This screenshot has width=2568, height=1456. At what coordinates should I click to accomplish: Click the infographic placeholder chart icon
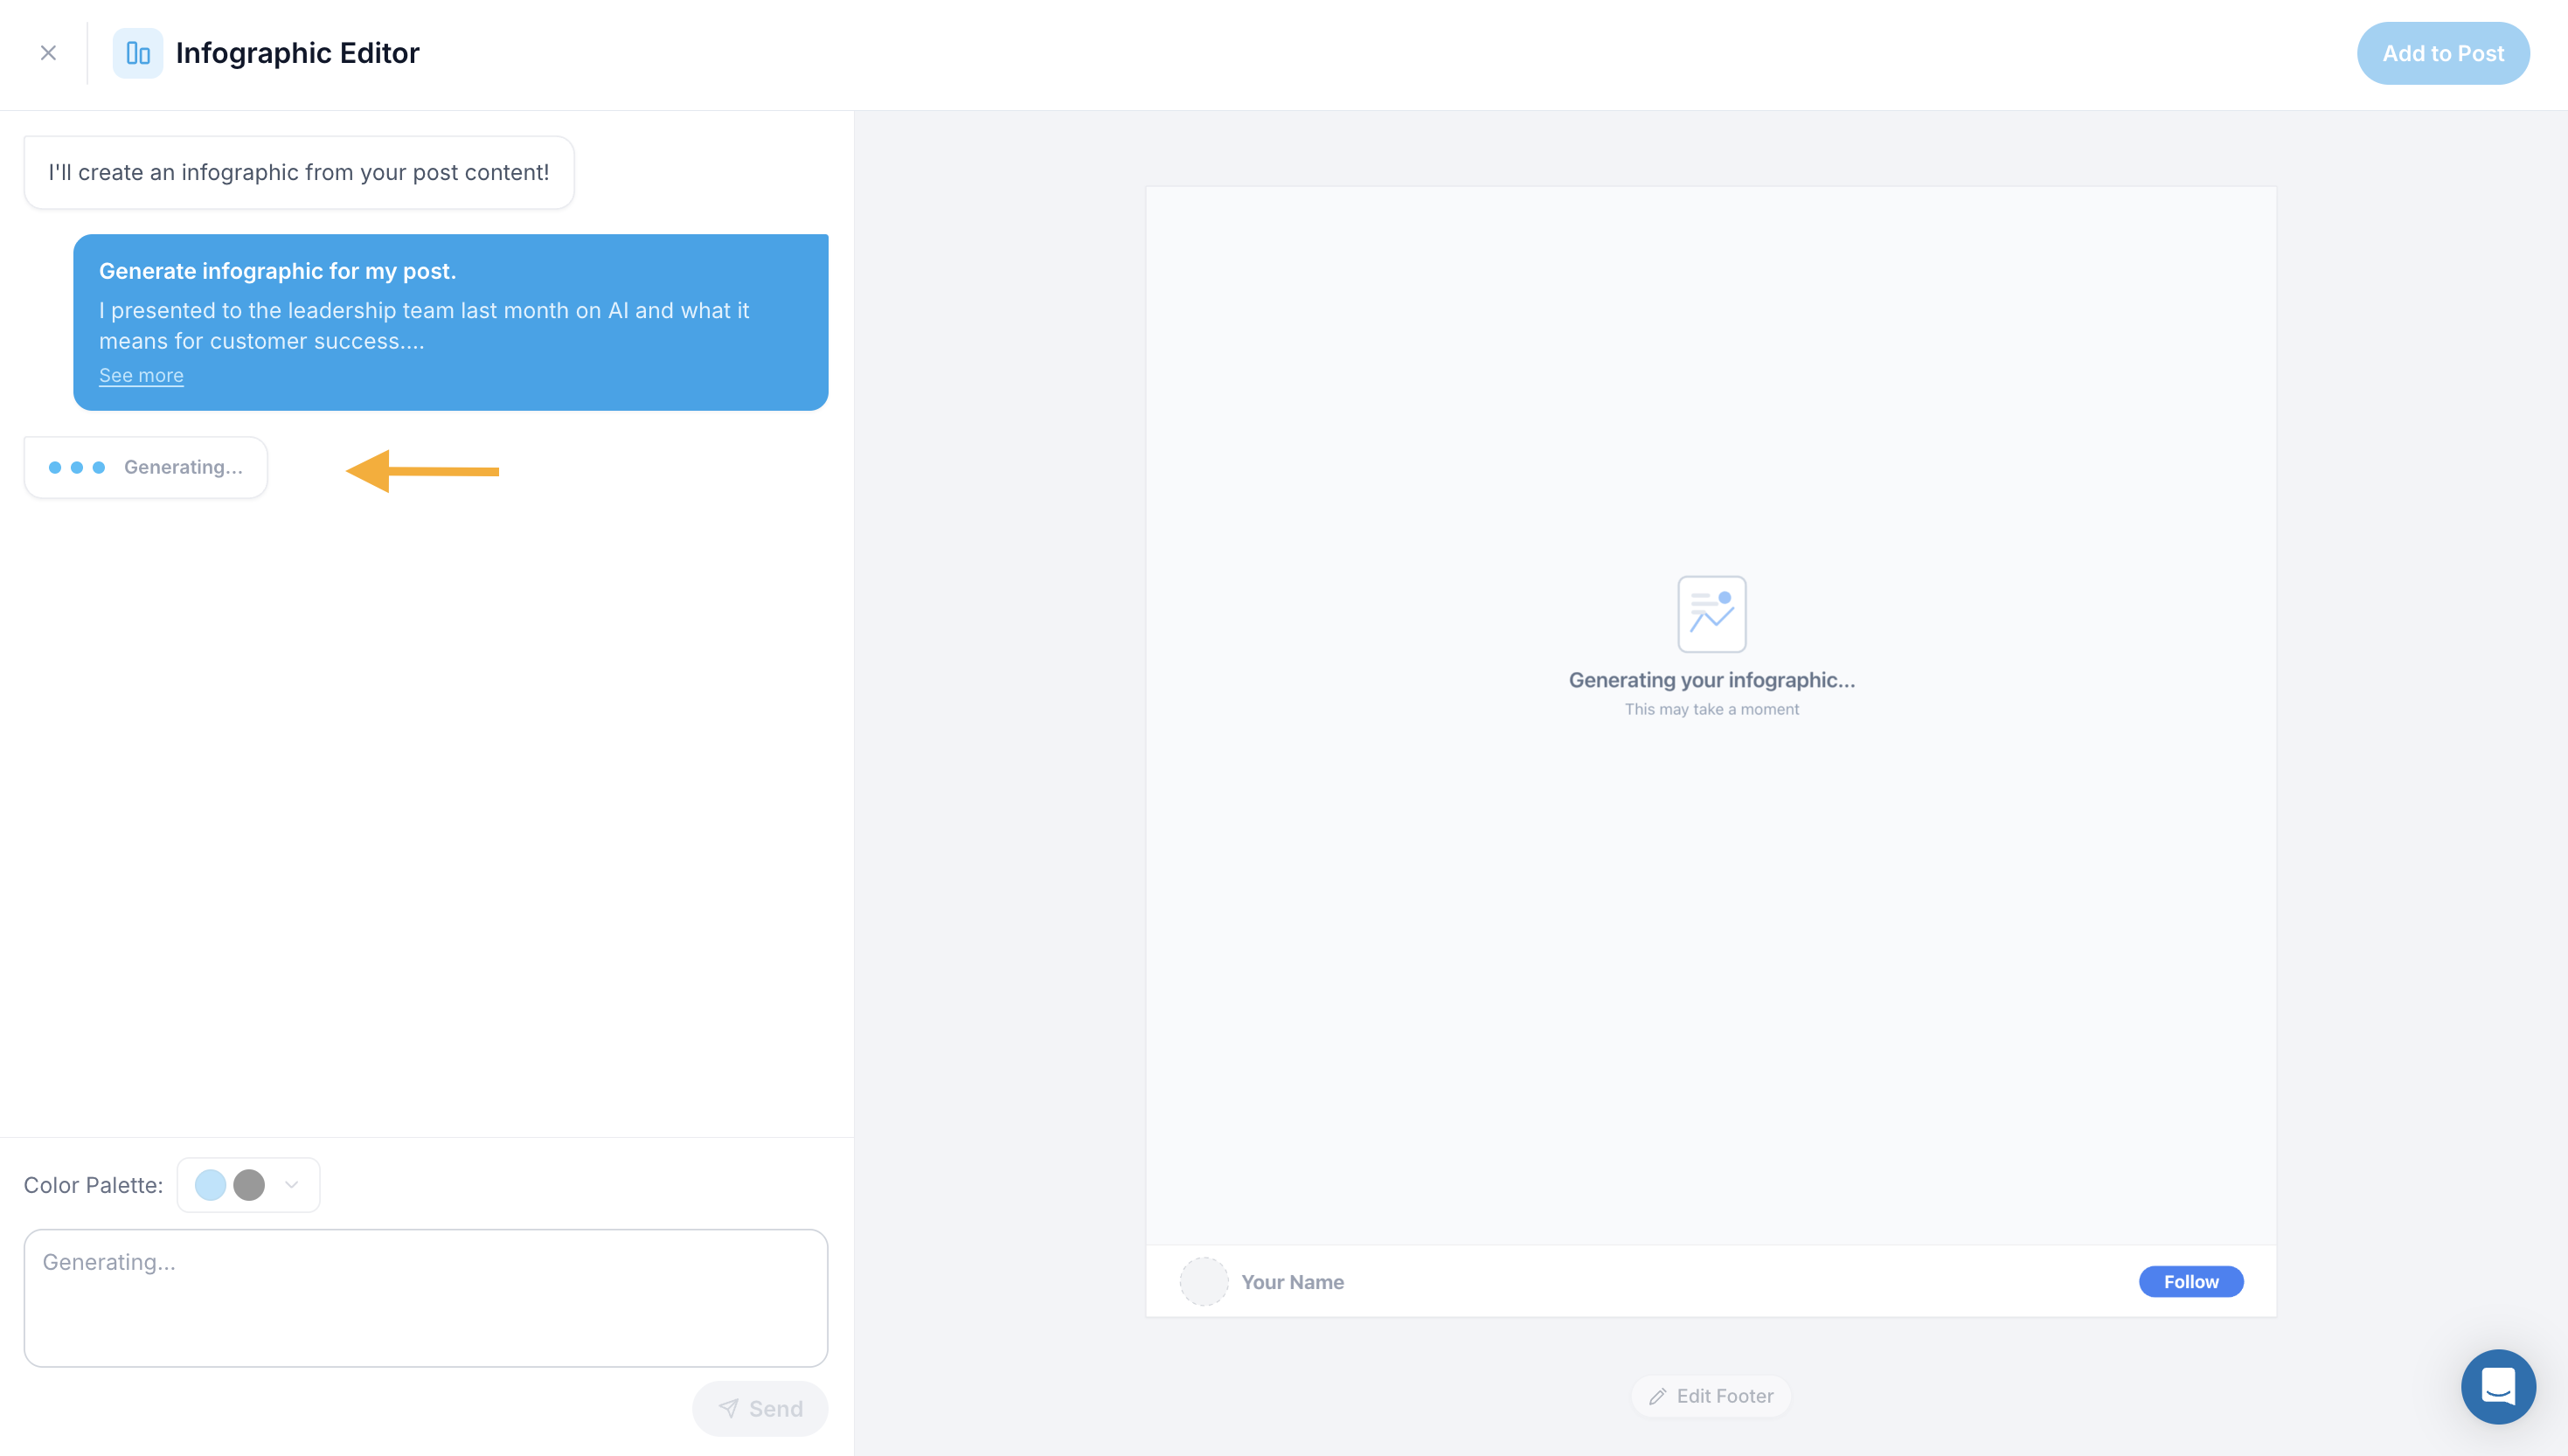click(x=1712, y=614)
